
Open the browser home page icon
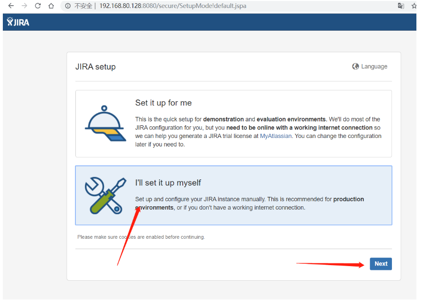(x=51, y=6)
